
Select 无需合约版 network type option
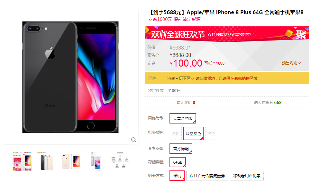[x=183, y=118]
